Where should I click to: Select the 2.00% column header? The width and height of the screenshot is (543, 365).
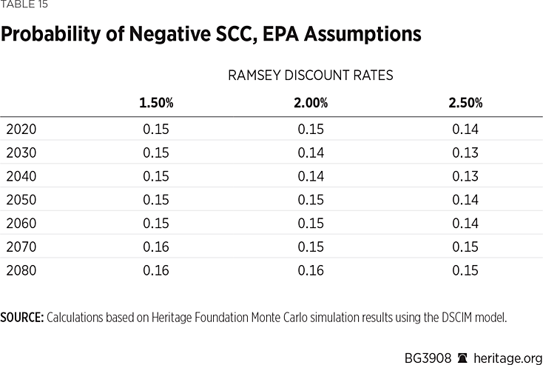point(311,102)
